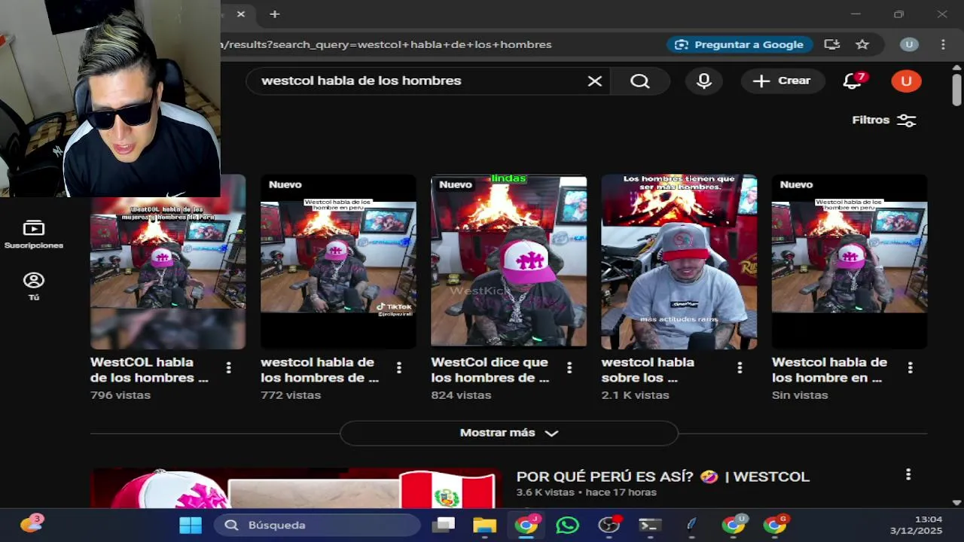Click the Preguntar a Google button
964x542 pixels.
(740, 44)
